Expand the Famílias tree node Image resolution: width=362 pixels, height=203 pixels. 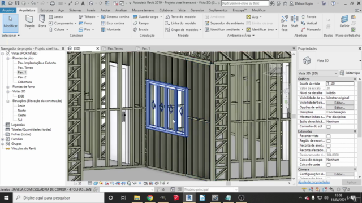click(x=2, y=139)
